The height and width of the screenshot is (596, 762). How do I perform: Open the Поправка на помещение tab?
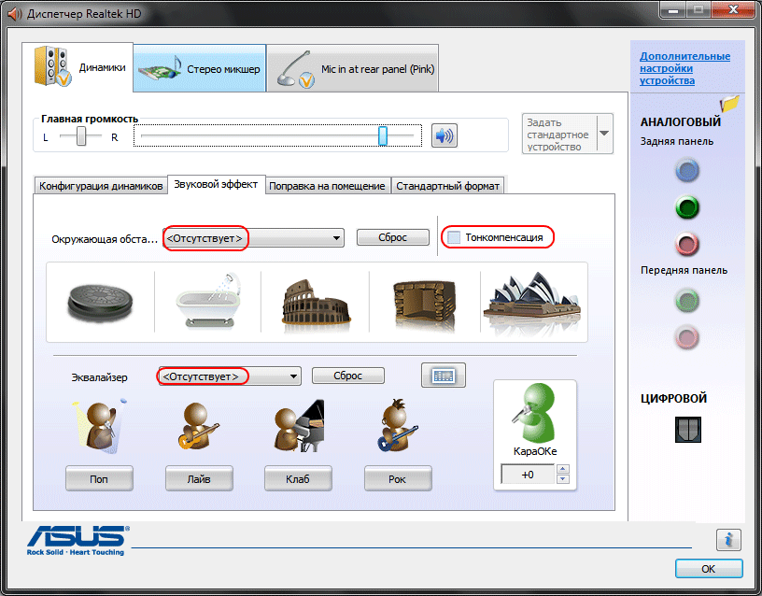pos(327,186)
